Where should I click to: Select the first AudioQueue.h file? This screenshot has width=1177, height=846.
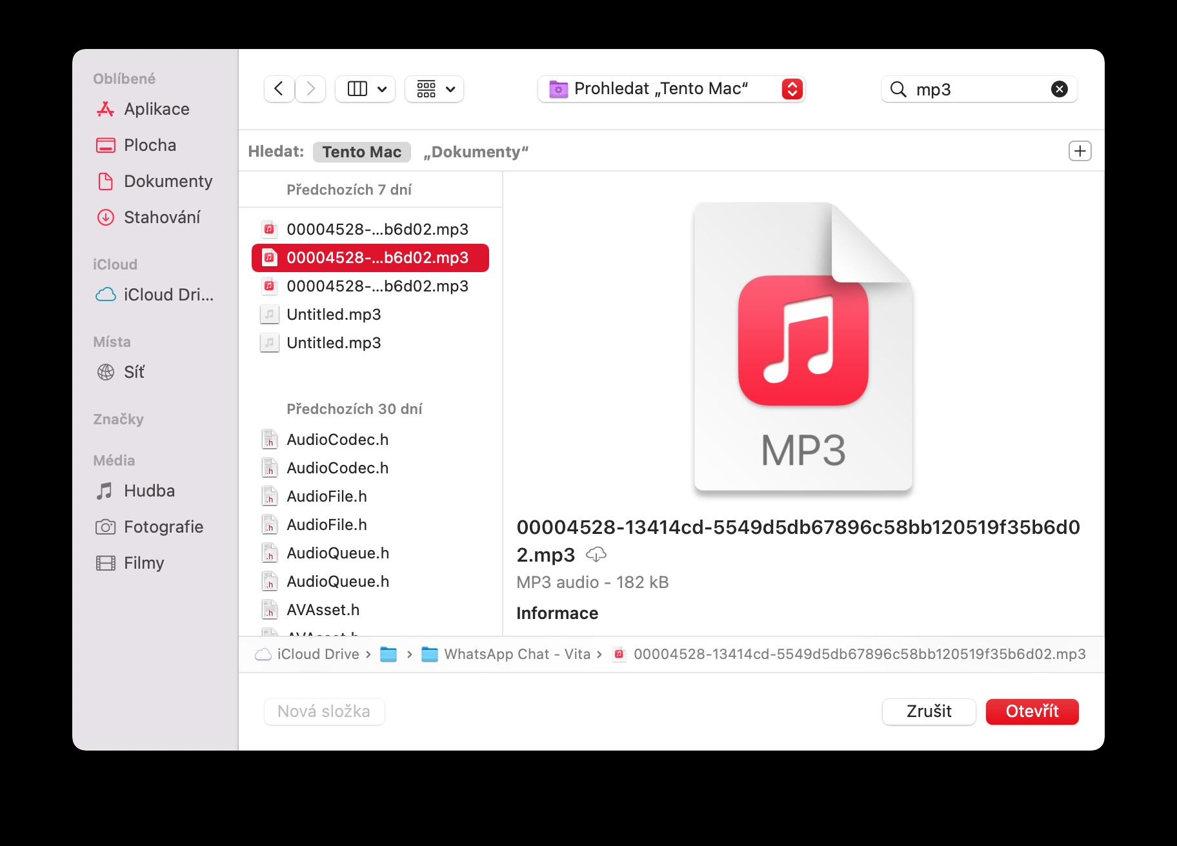(370, 553)
